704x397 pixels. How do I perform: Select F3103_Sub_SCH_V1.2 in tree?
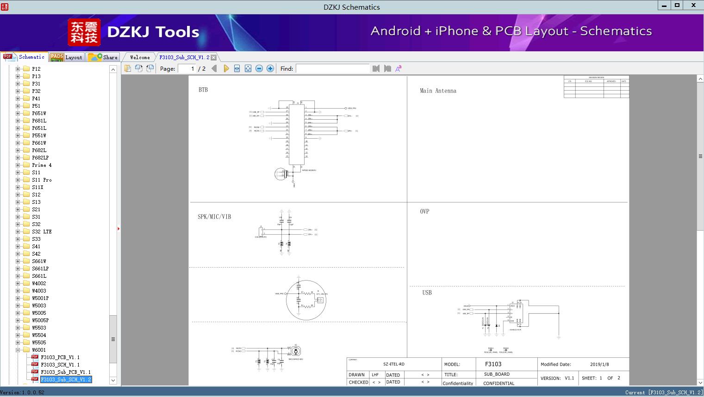(66, 379)
